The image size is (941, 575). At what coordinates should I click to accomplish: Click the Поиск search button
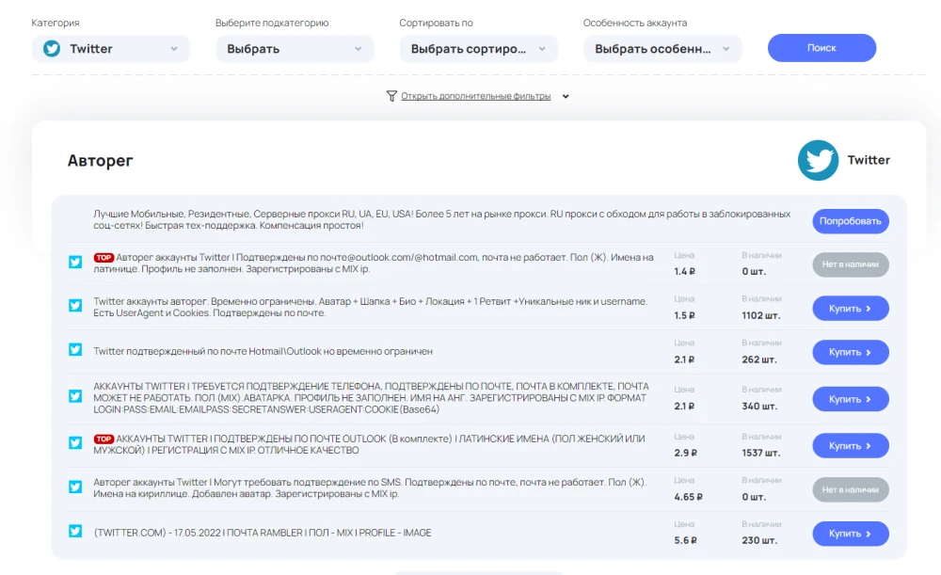(x=821, y=48)
